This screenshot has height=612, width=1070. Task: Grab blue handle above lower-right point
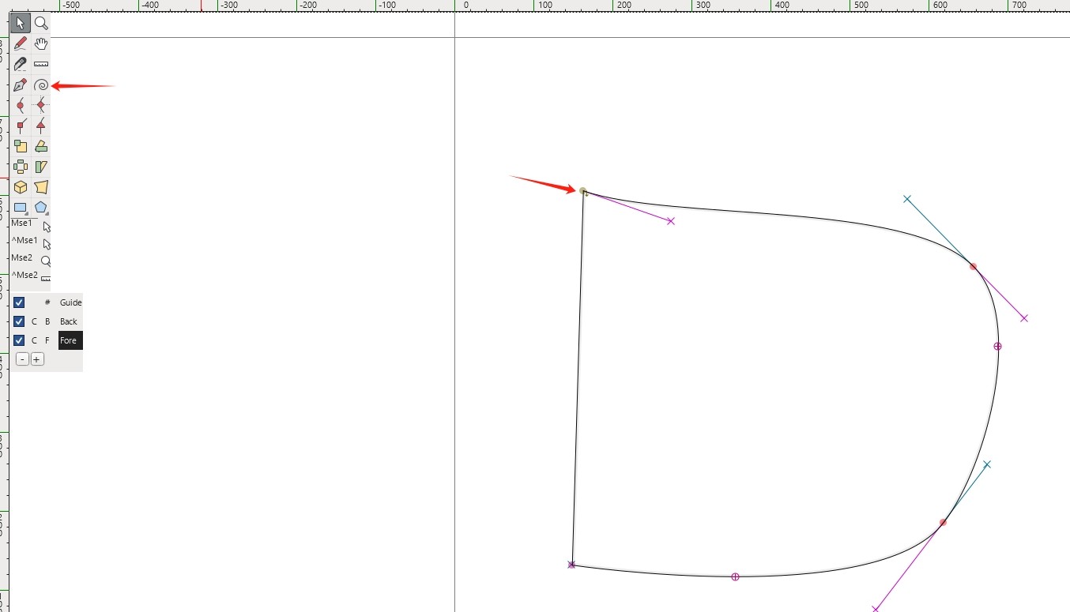987,464
